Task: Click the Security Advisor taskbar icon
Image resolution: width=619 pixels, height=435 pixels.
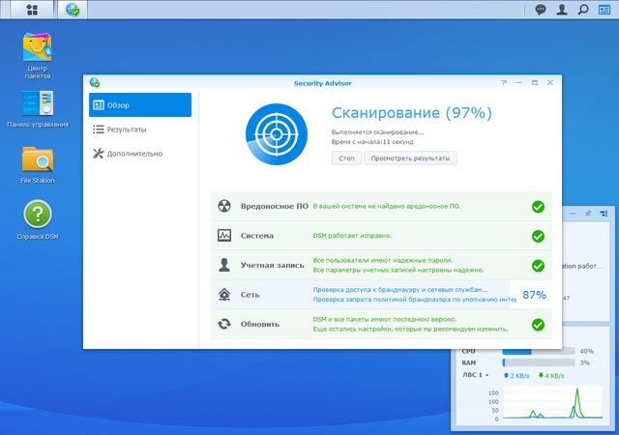Action: click(x=73, y=10)
